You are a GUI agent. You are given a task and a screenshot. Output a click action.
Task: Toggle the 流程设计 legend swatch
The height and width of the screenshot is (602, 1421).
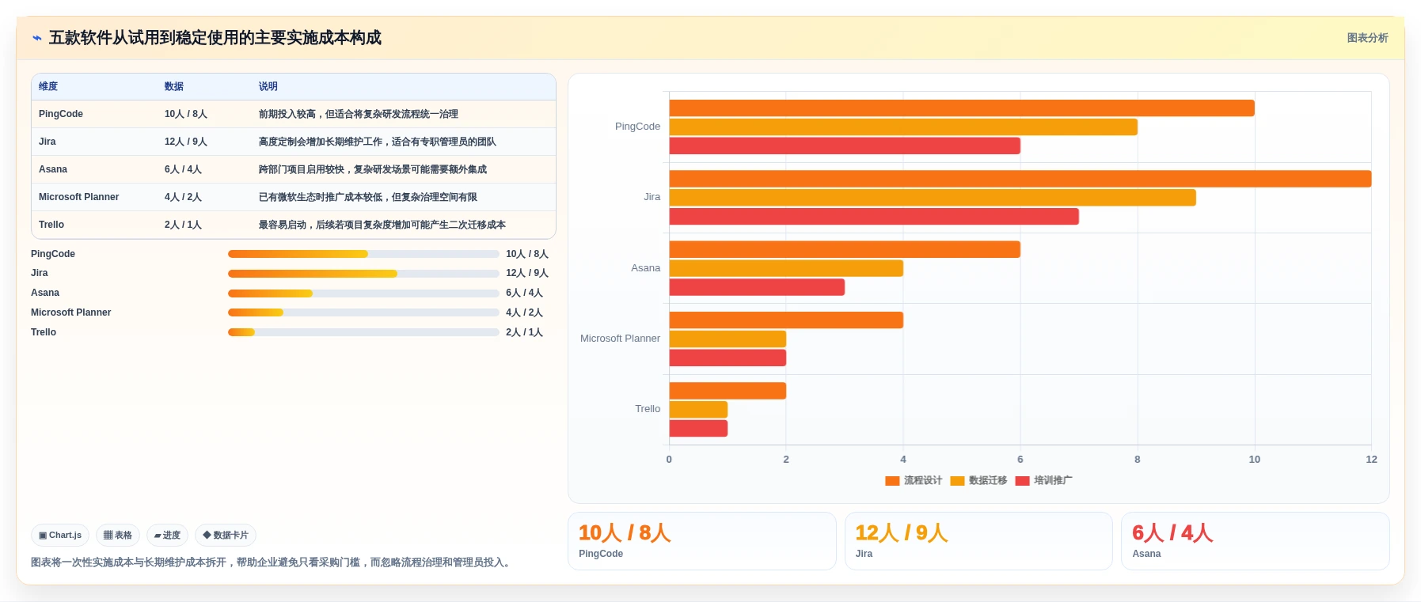tap(892, 481)
